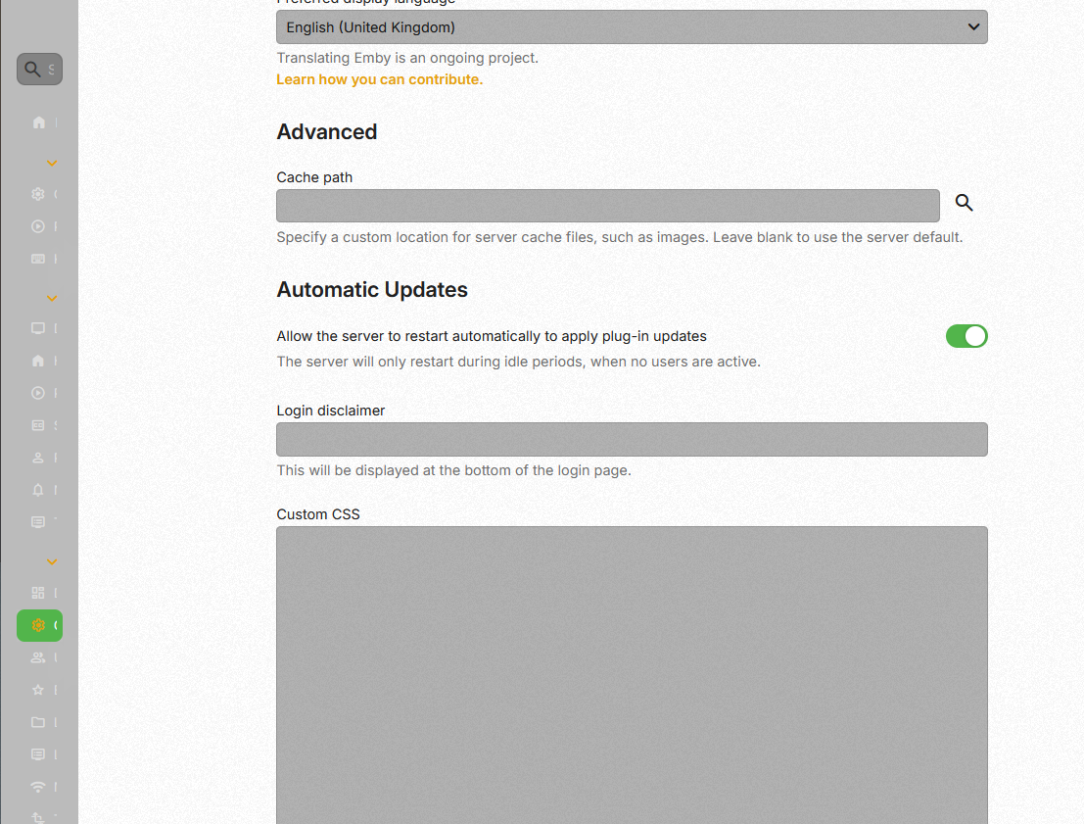Toggle automatic restart for plug-in updates
Viewport: 1084px width, 824px height.
[x=966, y=336]
